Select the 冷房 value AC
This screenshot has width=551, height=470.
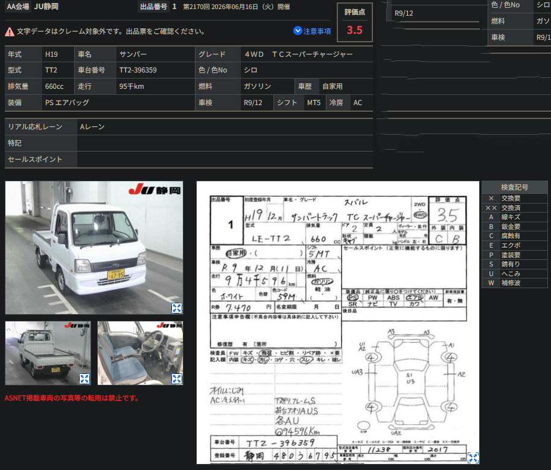click(358, 102)
